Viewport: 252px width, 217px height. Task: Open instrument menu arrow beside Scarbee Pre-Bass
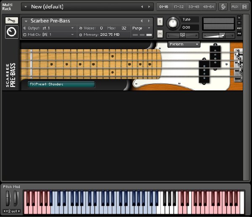[26, 21]
